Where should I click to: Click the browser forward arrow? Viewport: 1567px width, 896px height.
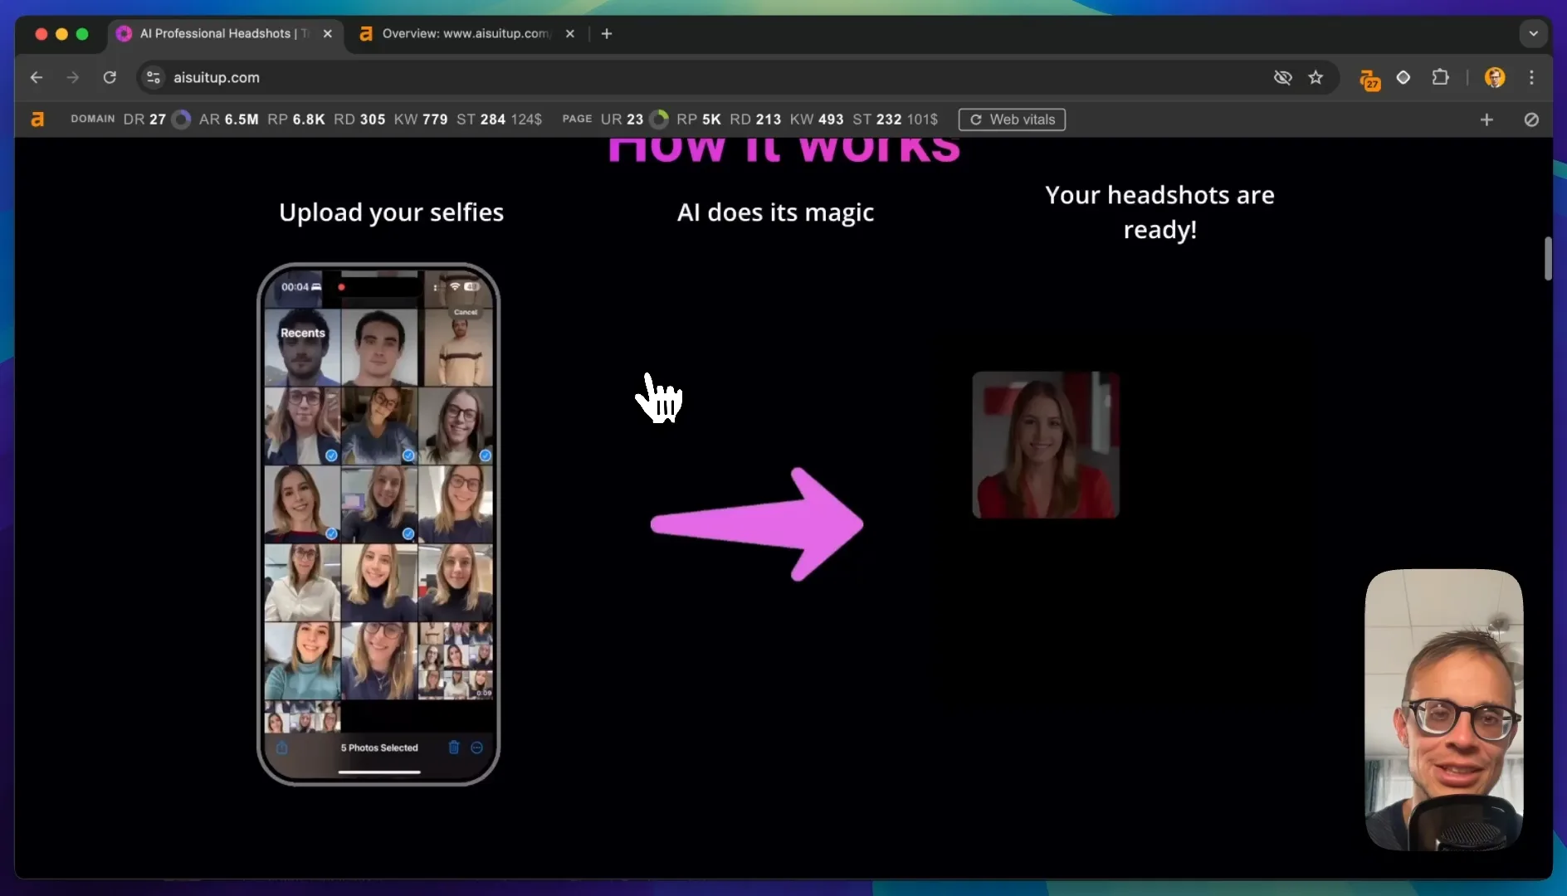pyautogui.click(x=73, y=77)
